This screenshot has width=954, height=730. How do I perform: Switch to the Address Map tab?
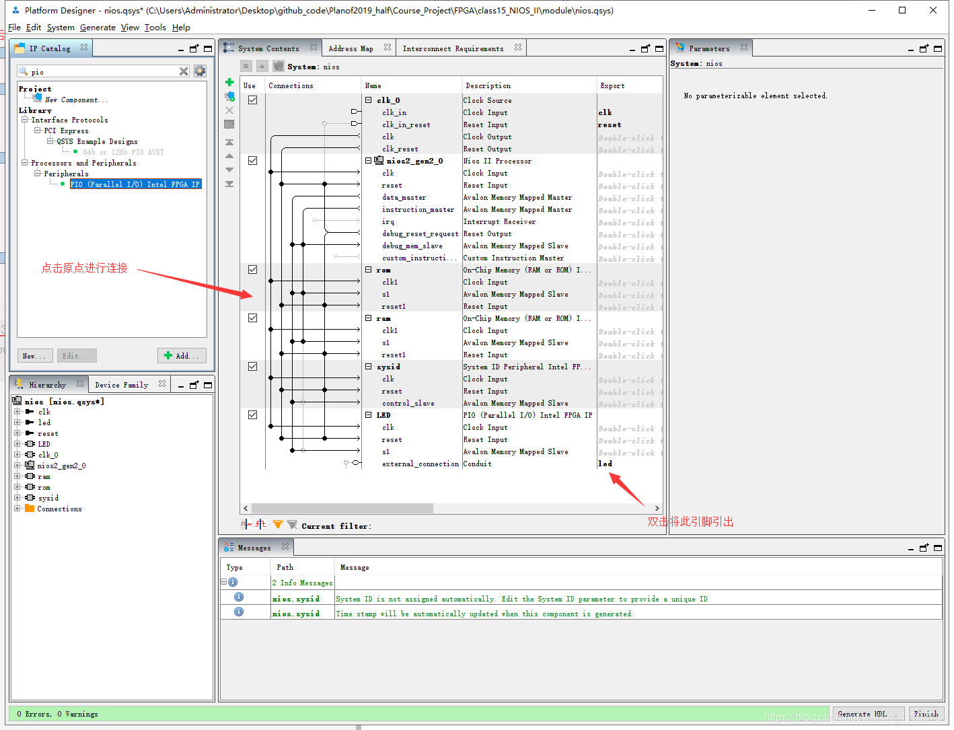pos(351,48)
